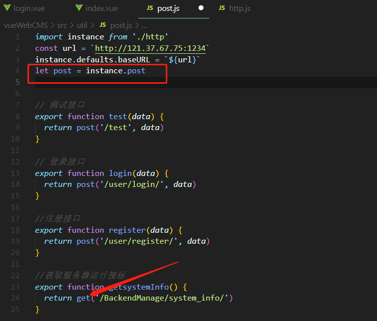Follow the http://121.37.67.75:1234 link
Viewport: 377px width, 321px height.
pos(150,48)
